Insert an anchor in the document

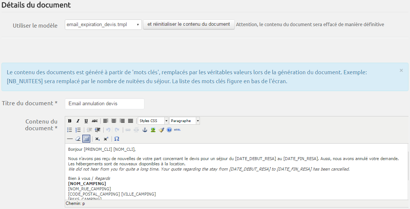[x=145, y=130]
